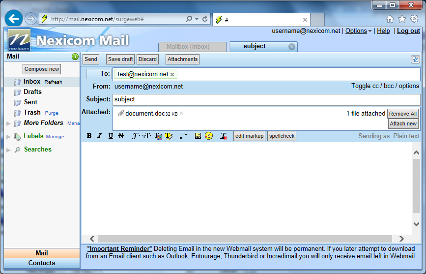Open the Drafts folder
This screenshot has width=426, height=274.
coord(32,92)
